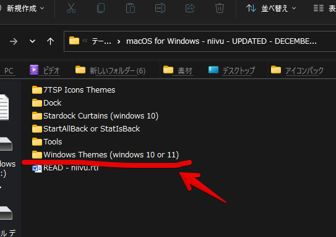Click the lower drive icon in sidebar
Screen dimensions: 336x237
click(6, 213)
